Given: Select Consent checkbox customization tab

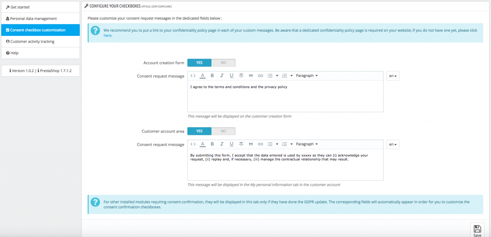Looking at the screenshot, I should tap(40, 30).
